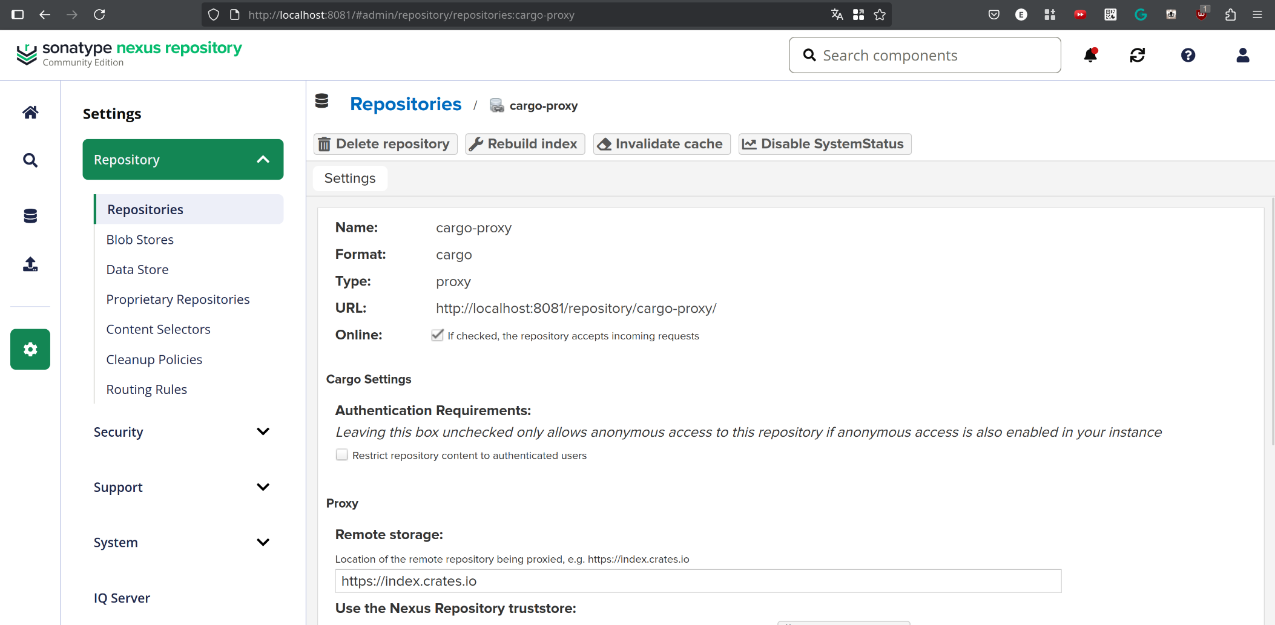Open Content Selectors
Screen dimensions: 1275x625
pos(158,329)
